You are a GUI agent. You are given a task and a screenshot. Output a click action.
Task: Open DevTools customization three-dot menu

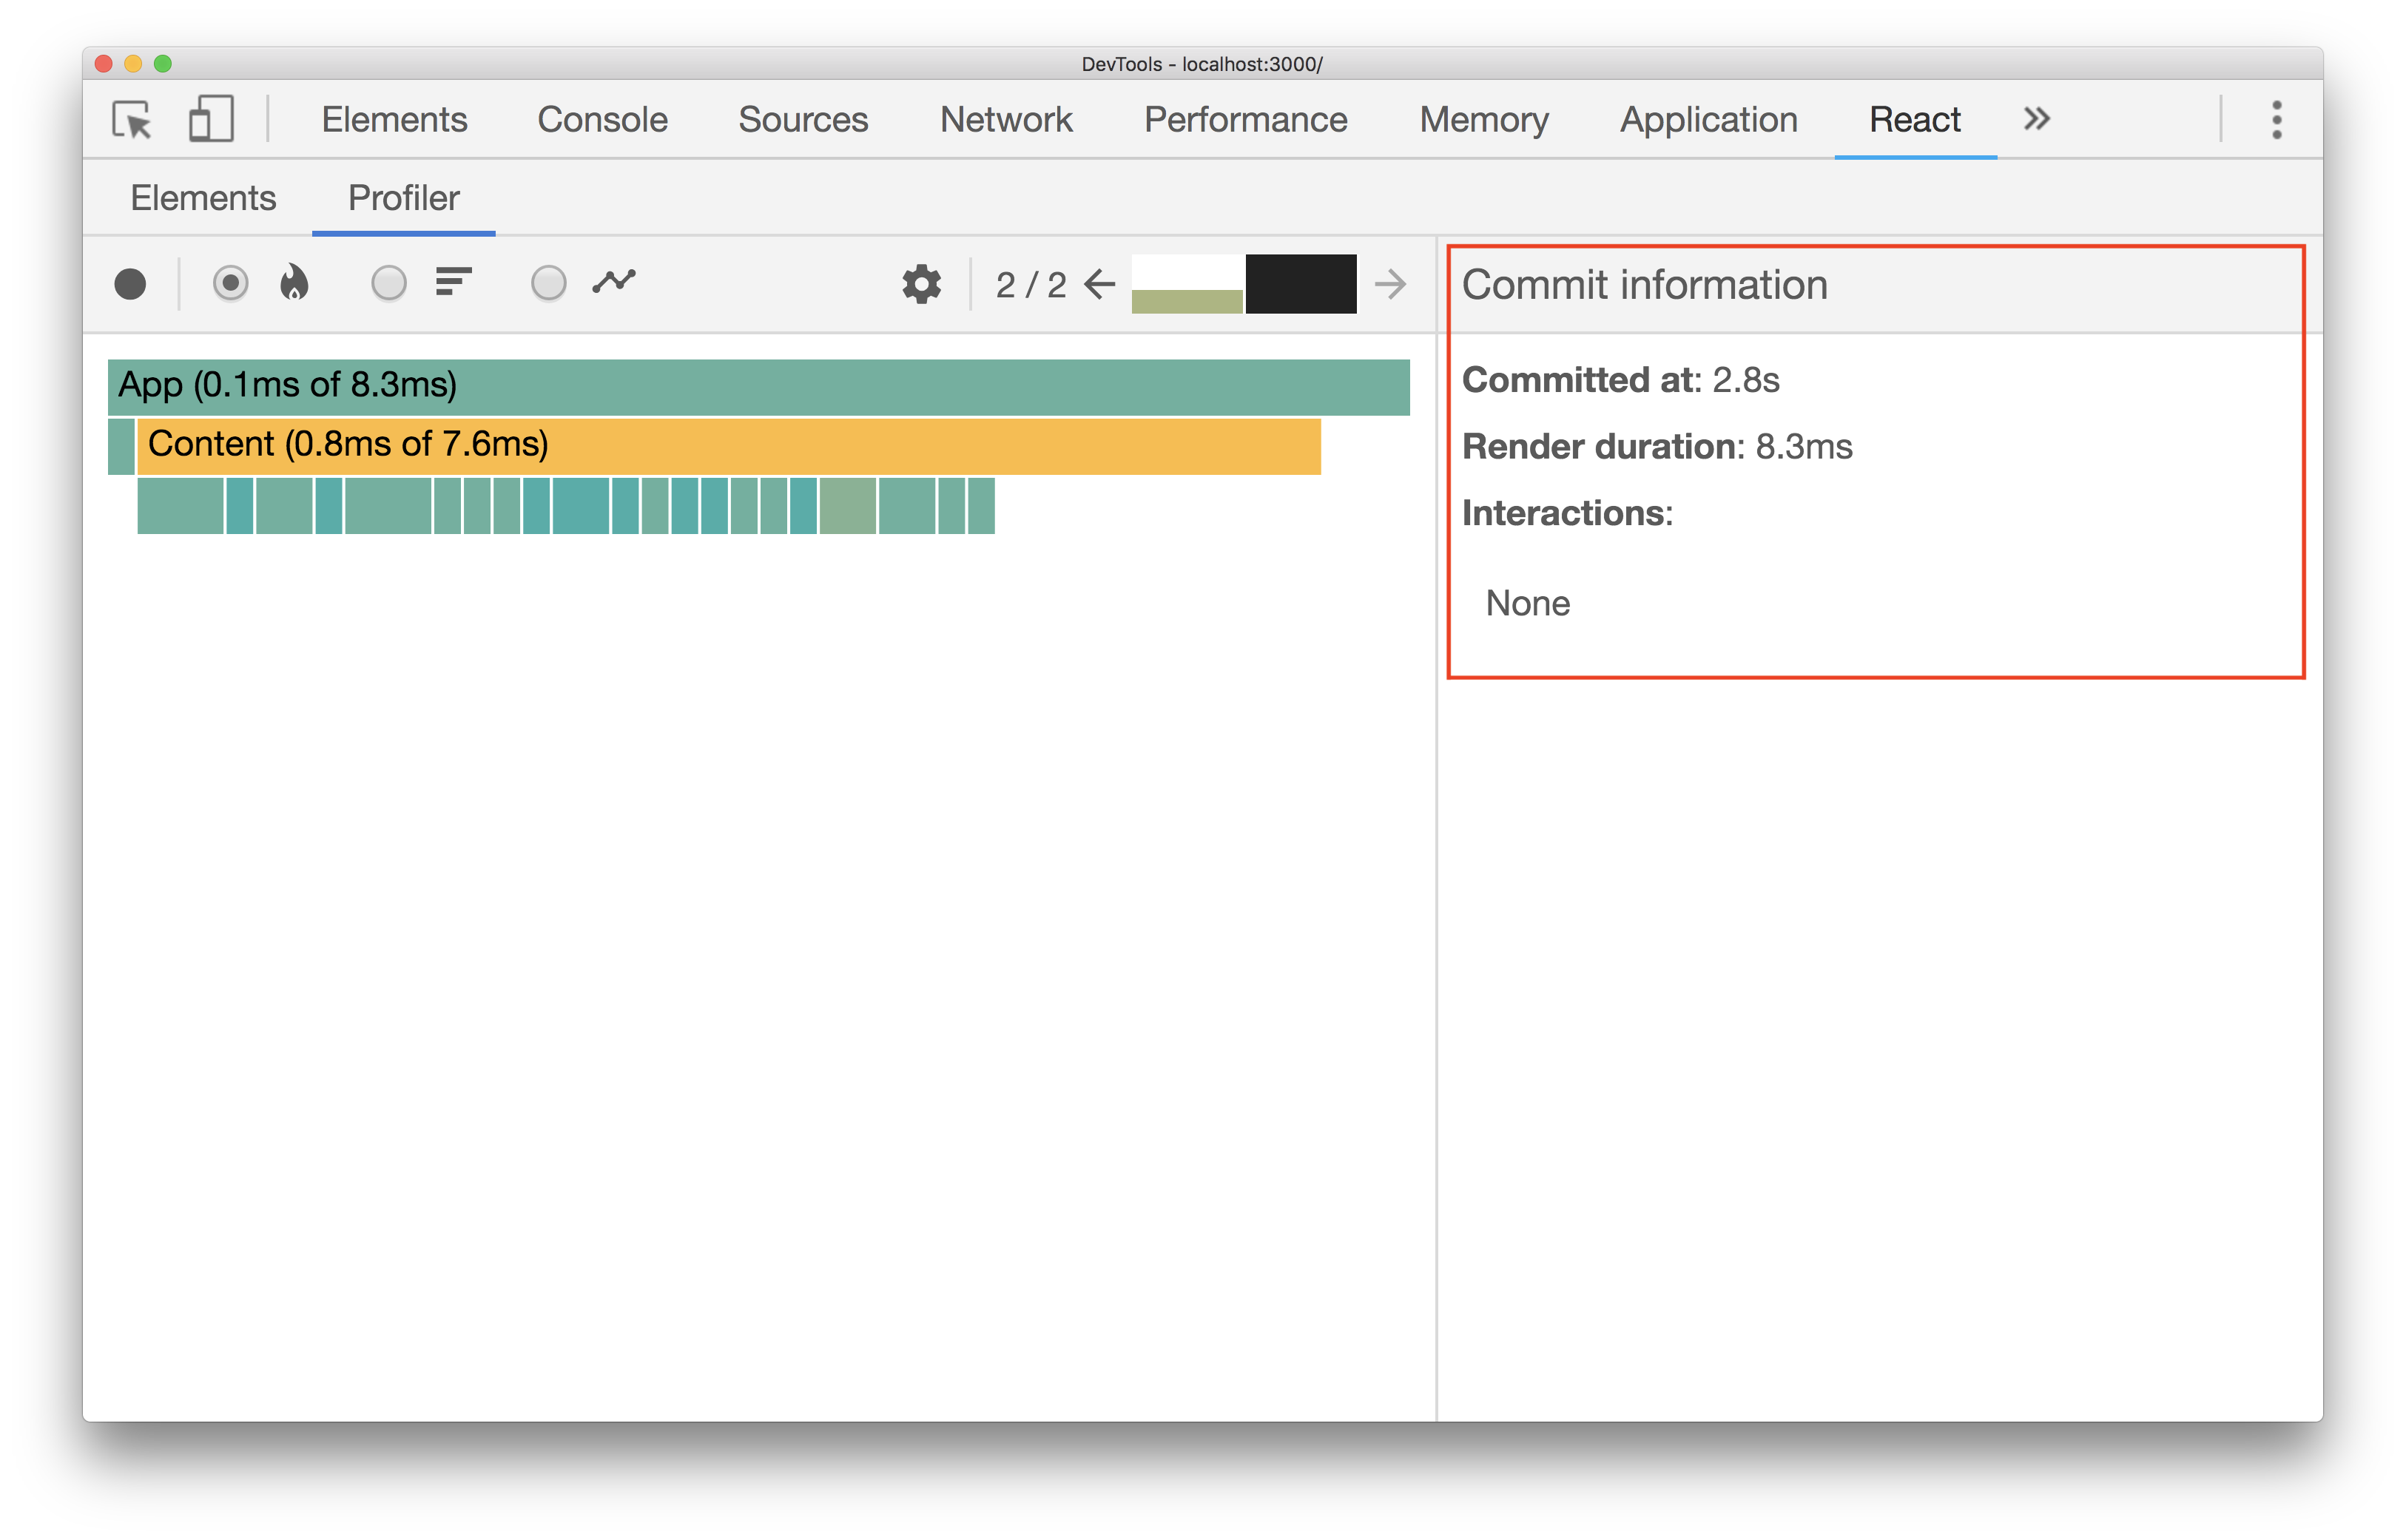(x=2277, y=119)
